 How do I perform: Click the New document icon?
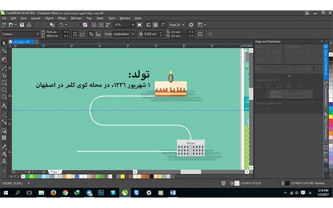click(4, 25)
